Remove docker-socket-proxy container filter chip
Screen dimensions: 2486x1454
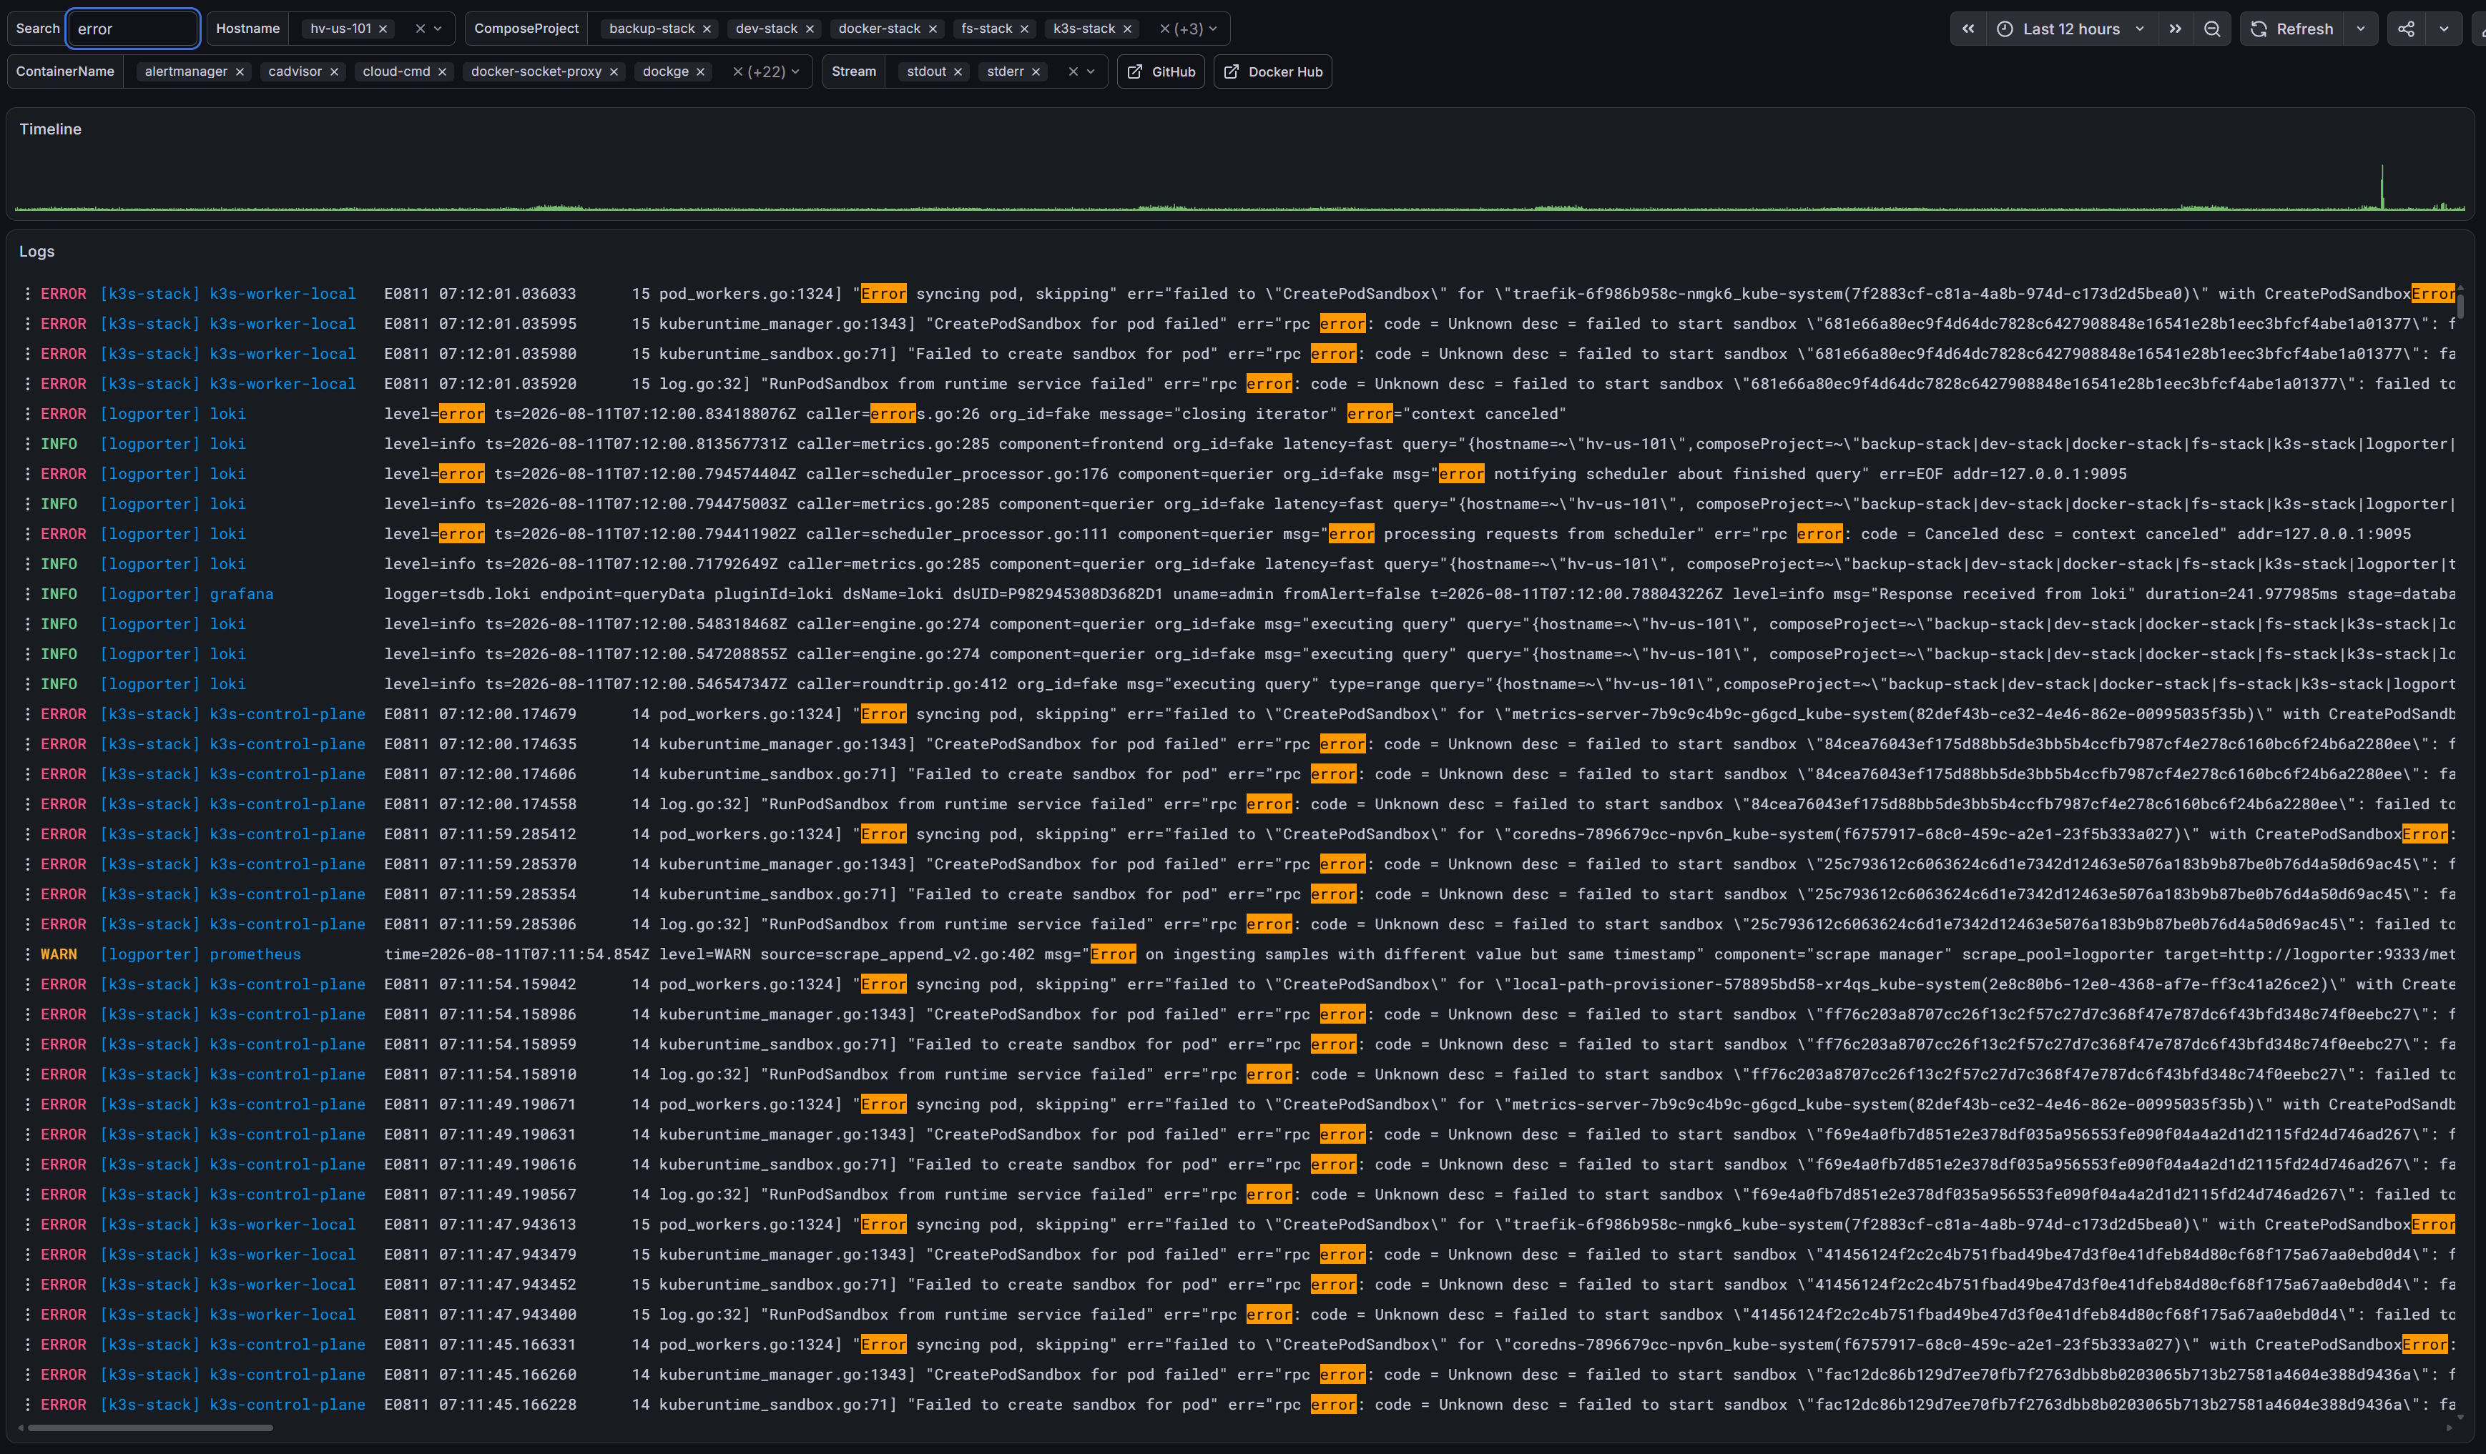tap(614, 72)
